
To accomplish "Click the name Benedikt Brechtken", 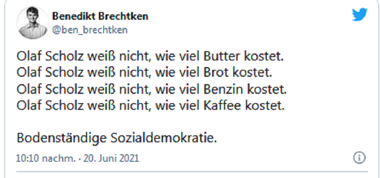I will (100, 17).
